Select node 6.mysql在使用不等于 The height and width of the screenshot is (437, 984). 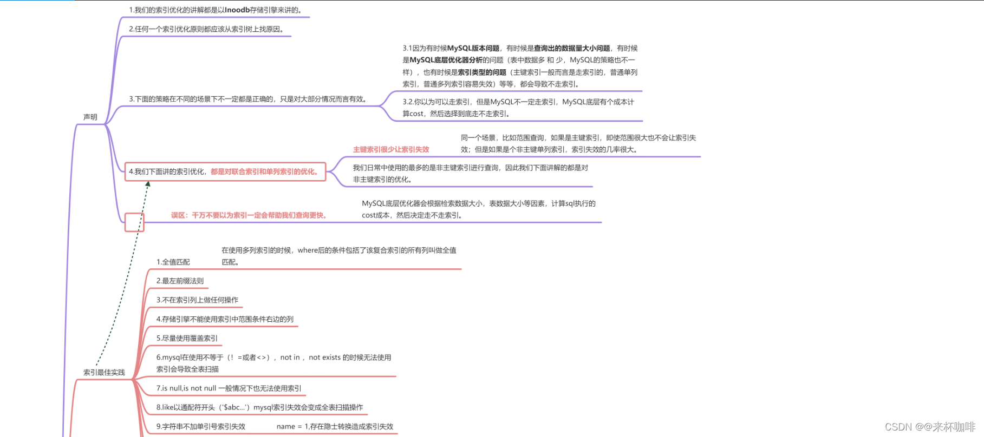274,363
